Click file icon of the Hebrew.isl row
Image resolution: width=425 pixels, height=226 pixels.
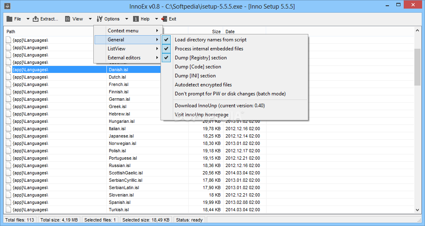tap(9, 114)
